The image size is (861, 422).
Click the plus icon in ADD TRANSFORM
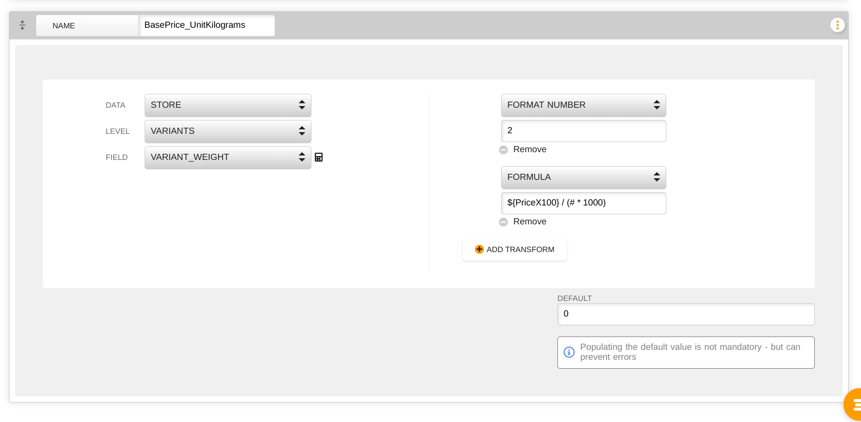point(479,249)
